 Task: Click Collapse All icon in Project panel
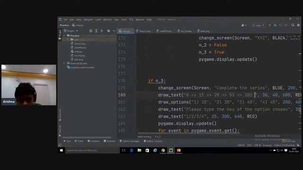(x=102, y=31)
